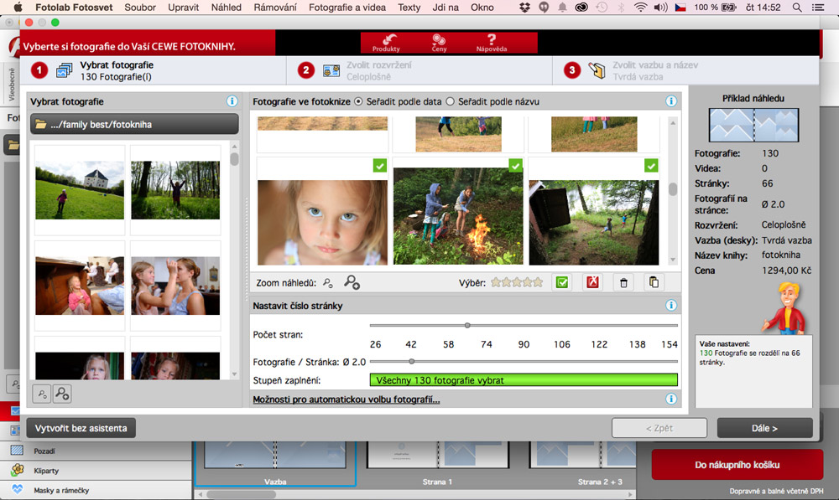The height and width of the screenshot is (500, 839).
Task: Open the 'Fotografie a videa' menu
Action: click(347, 8)
